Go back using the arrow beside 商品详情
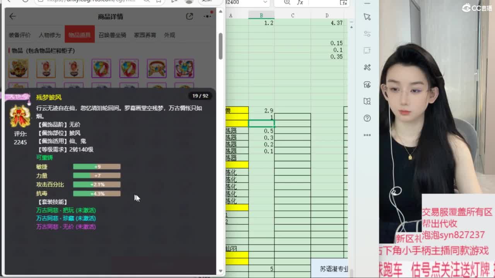 pyautogui.click(x=13, y=16)
